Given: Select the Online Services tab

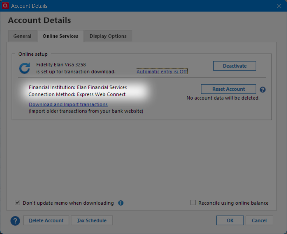Looking at the screenshot, I should pos(61,36).
